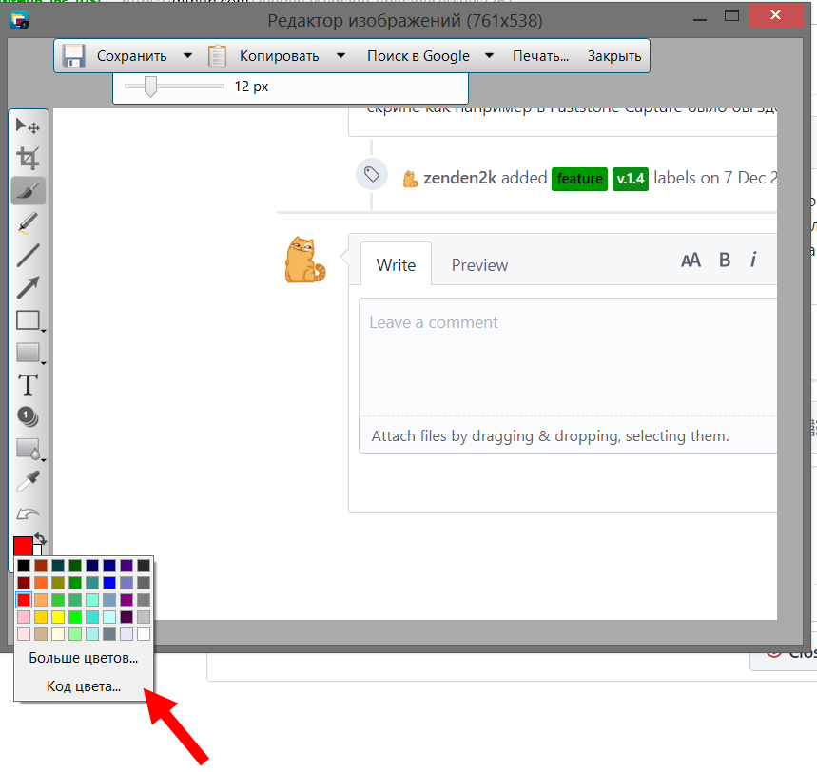Pick the pink swatch in the palette

pyautogui.click(x=24, y=617)
